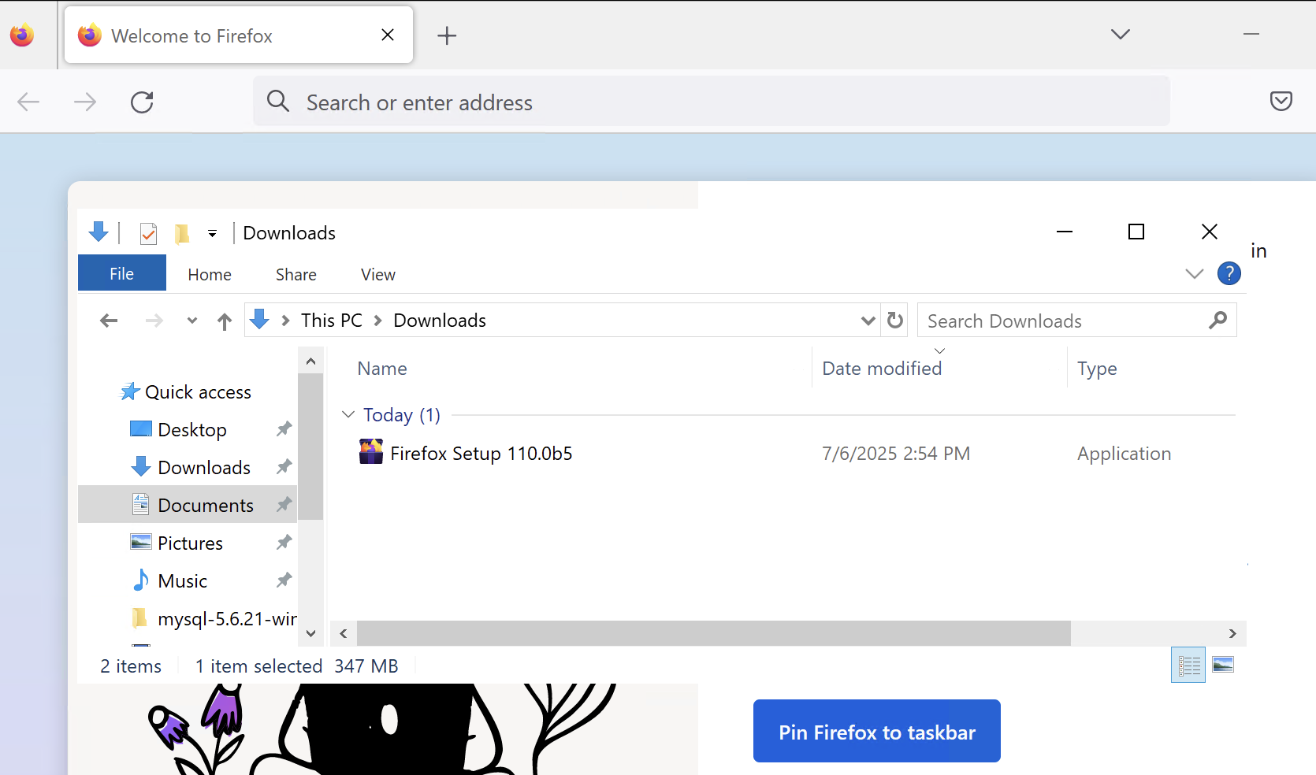Click the pin icon next to Desktop
The width and height of the screenshot is (1316, 775).
[284, 429]
